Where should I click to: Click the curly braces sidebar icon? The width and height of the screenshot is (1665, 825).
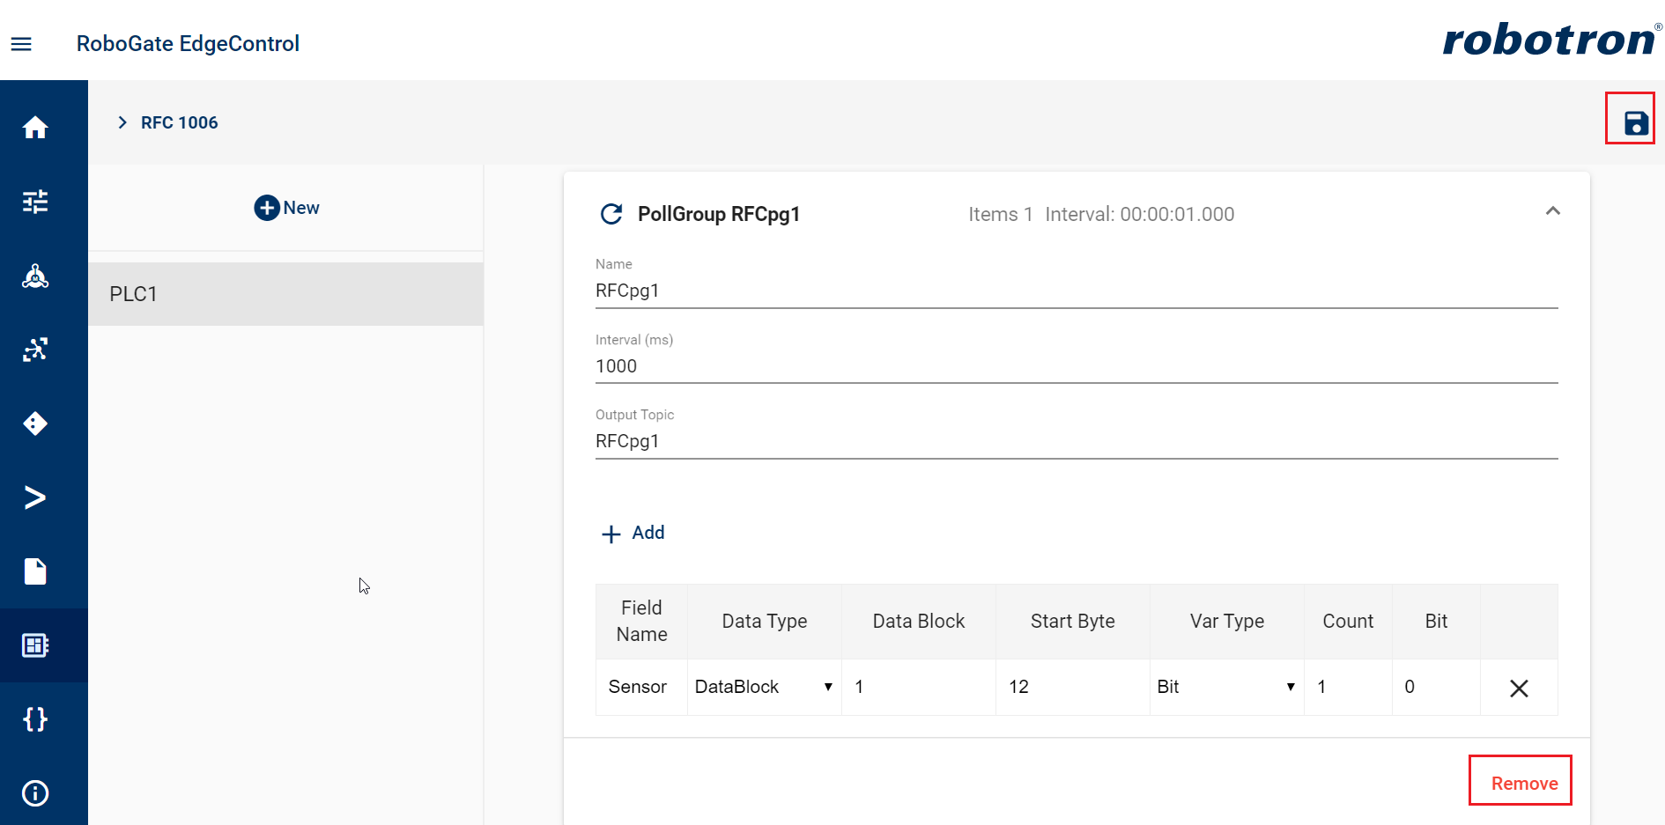[35, 719]
